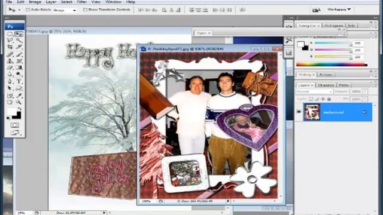The width and height of the screenshot is (383, 215).
Task: Open the layer Opacity arrow
Action: coord(365,91)
